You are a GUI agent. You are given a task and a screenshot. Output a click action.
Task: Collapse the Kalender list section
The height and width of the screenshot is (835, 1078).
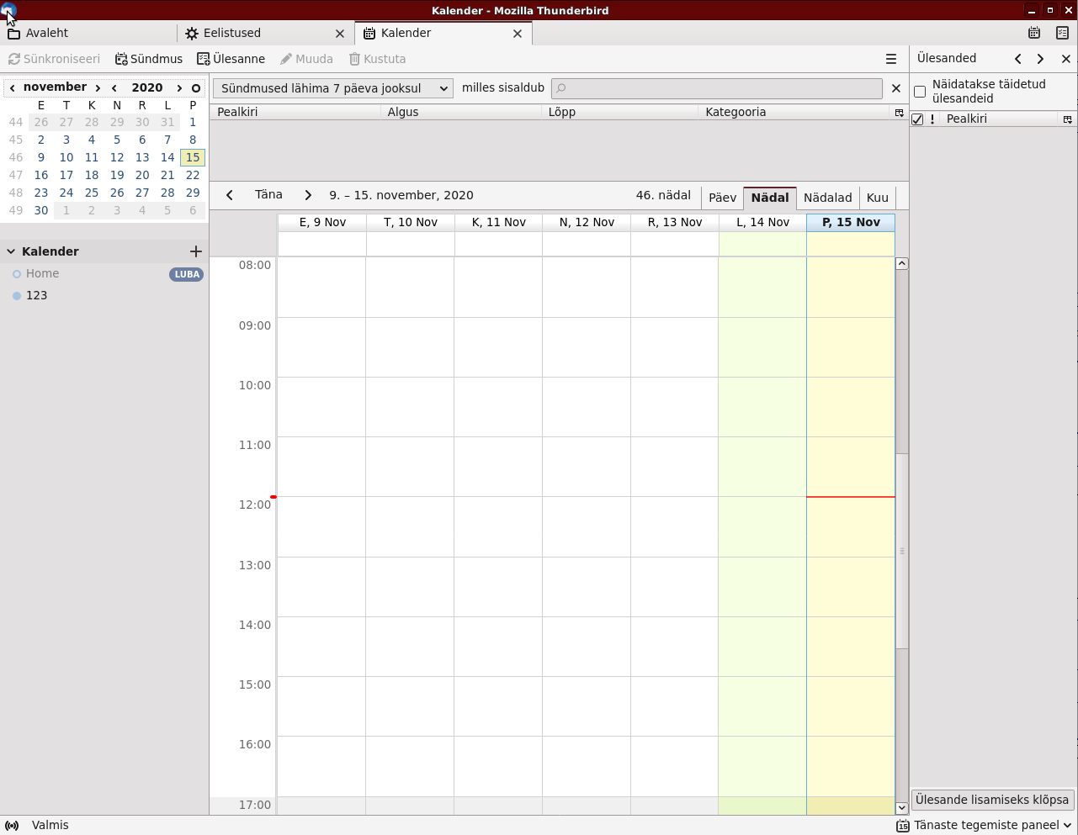[12, 251]
